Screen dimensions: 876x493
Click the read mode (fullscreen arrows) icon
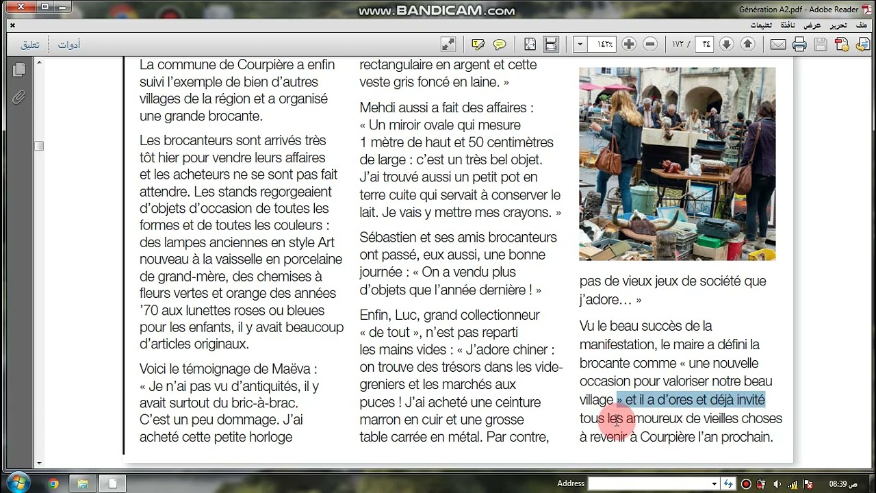click(x=448, y=45)
